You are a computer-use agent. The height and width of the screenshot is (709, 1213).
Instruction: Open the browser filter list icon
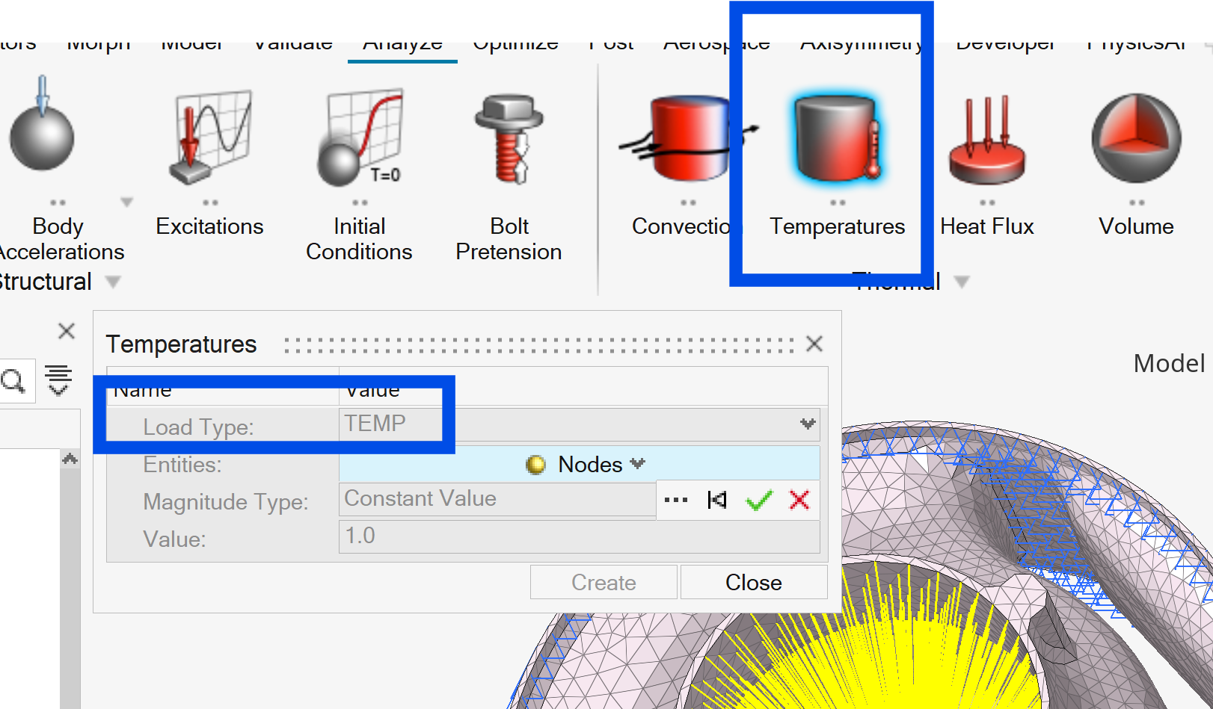click(58, 380)
